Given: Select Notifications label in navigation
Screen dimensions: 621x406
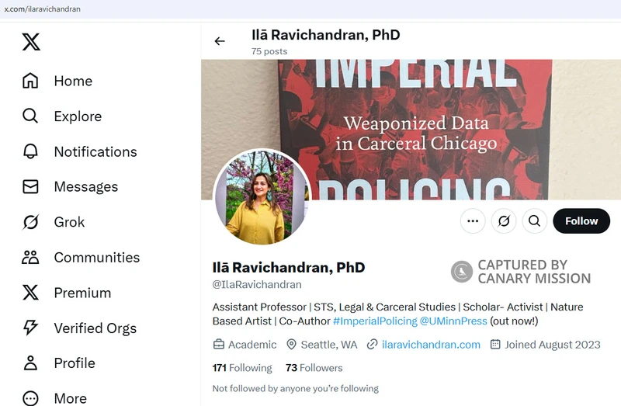Looking at the screenshot, I should point(95,151).
